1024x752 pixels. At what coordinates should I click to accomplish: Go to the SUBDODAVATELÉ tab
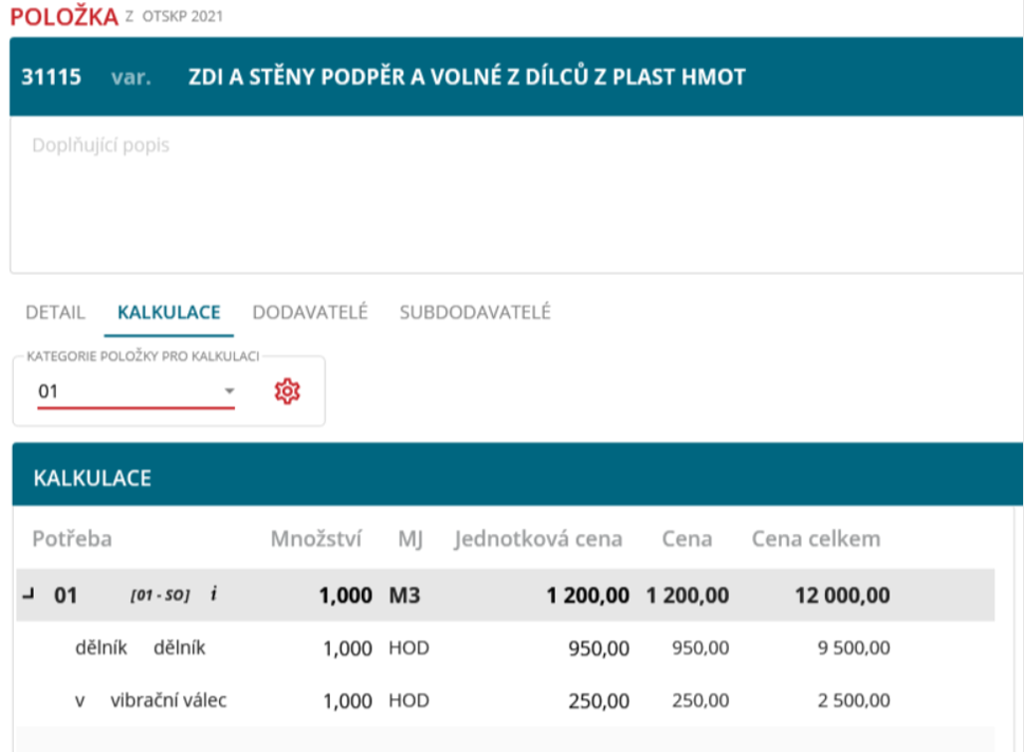coord(474,312)
